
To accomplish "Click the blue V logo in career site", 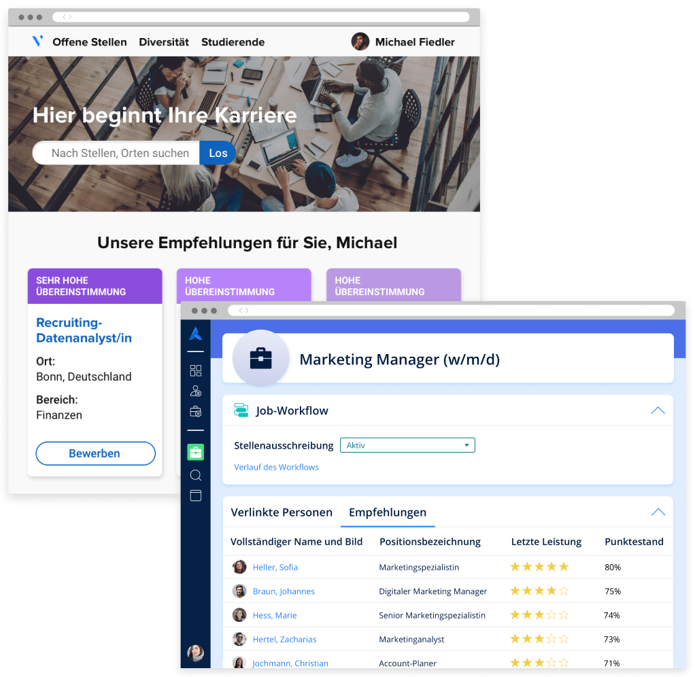I will (x=37, y=41).
